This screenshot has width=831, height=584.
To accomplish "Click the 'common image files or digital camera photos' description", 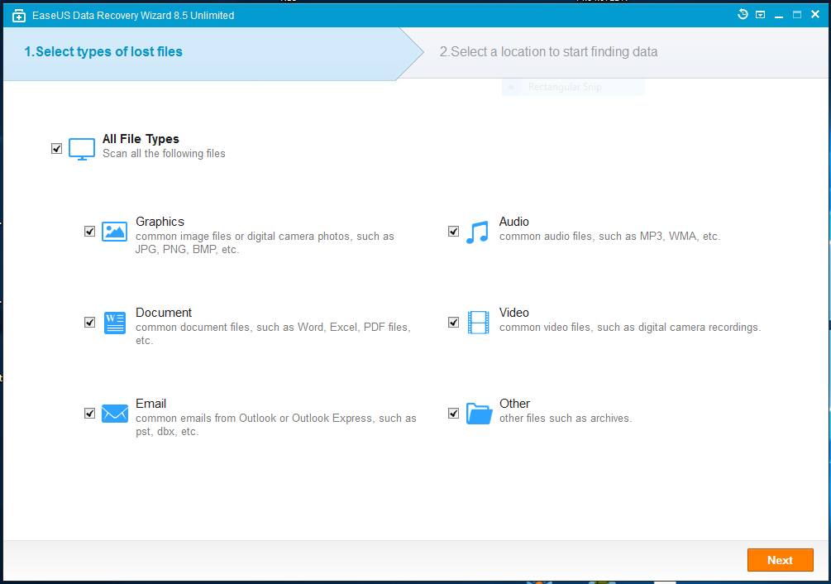I will coord(265,242).
